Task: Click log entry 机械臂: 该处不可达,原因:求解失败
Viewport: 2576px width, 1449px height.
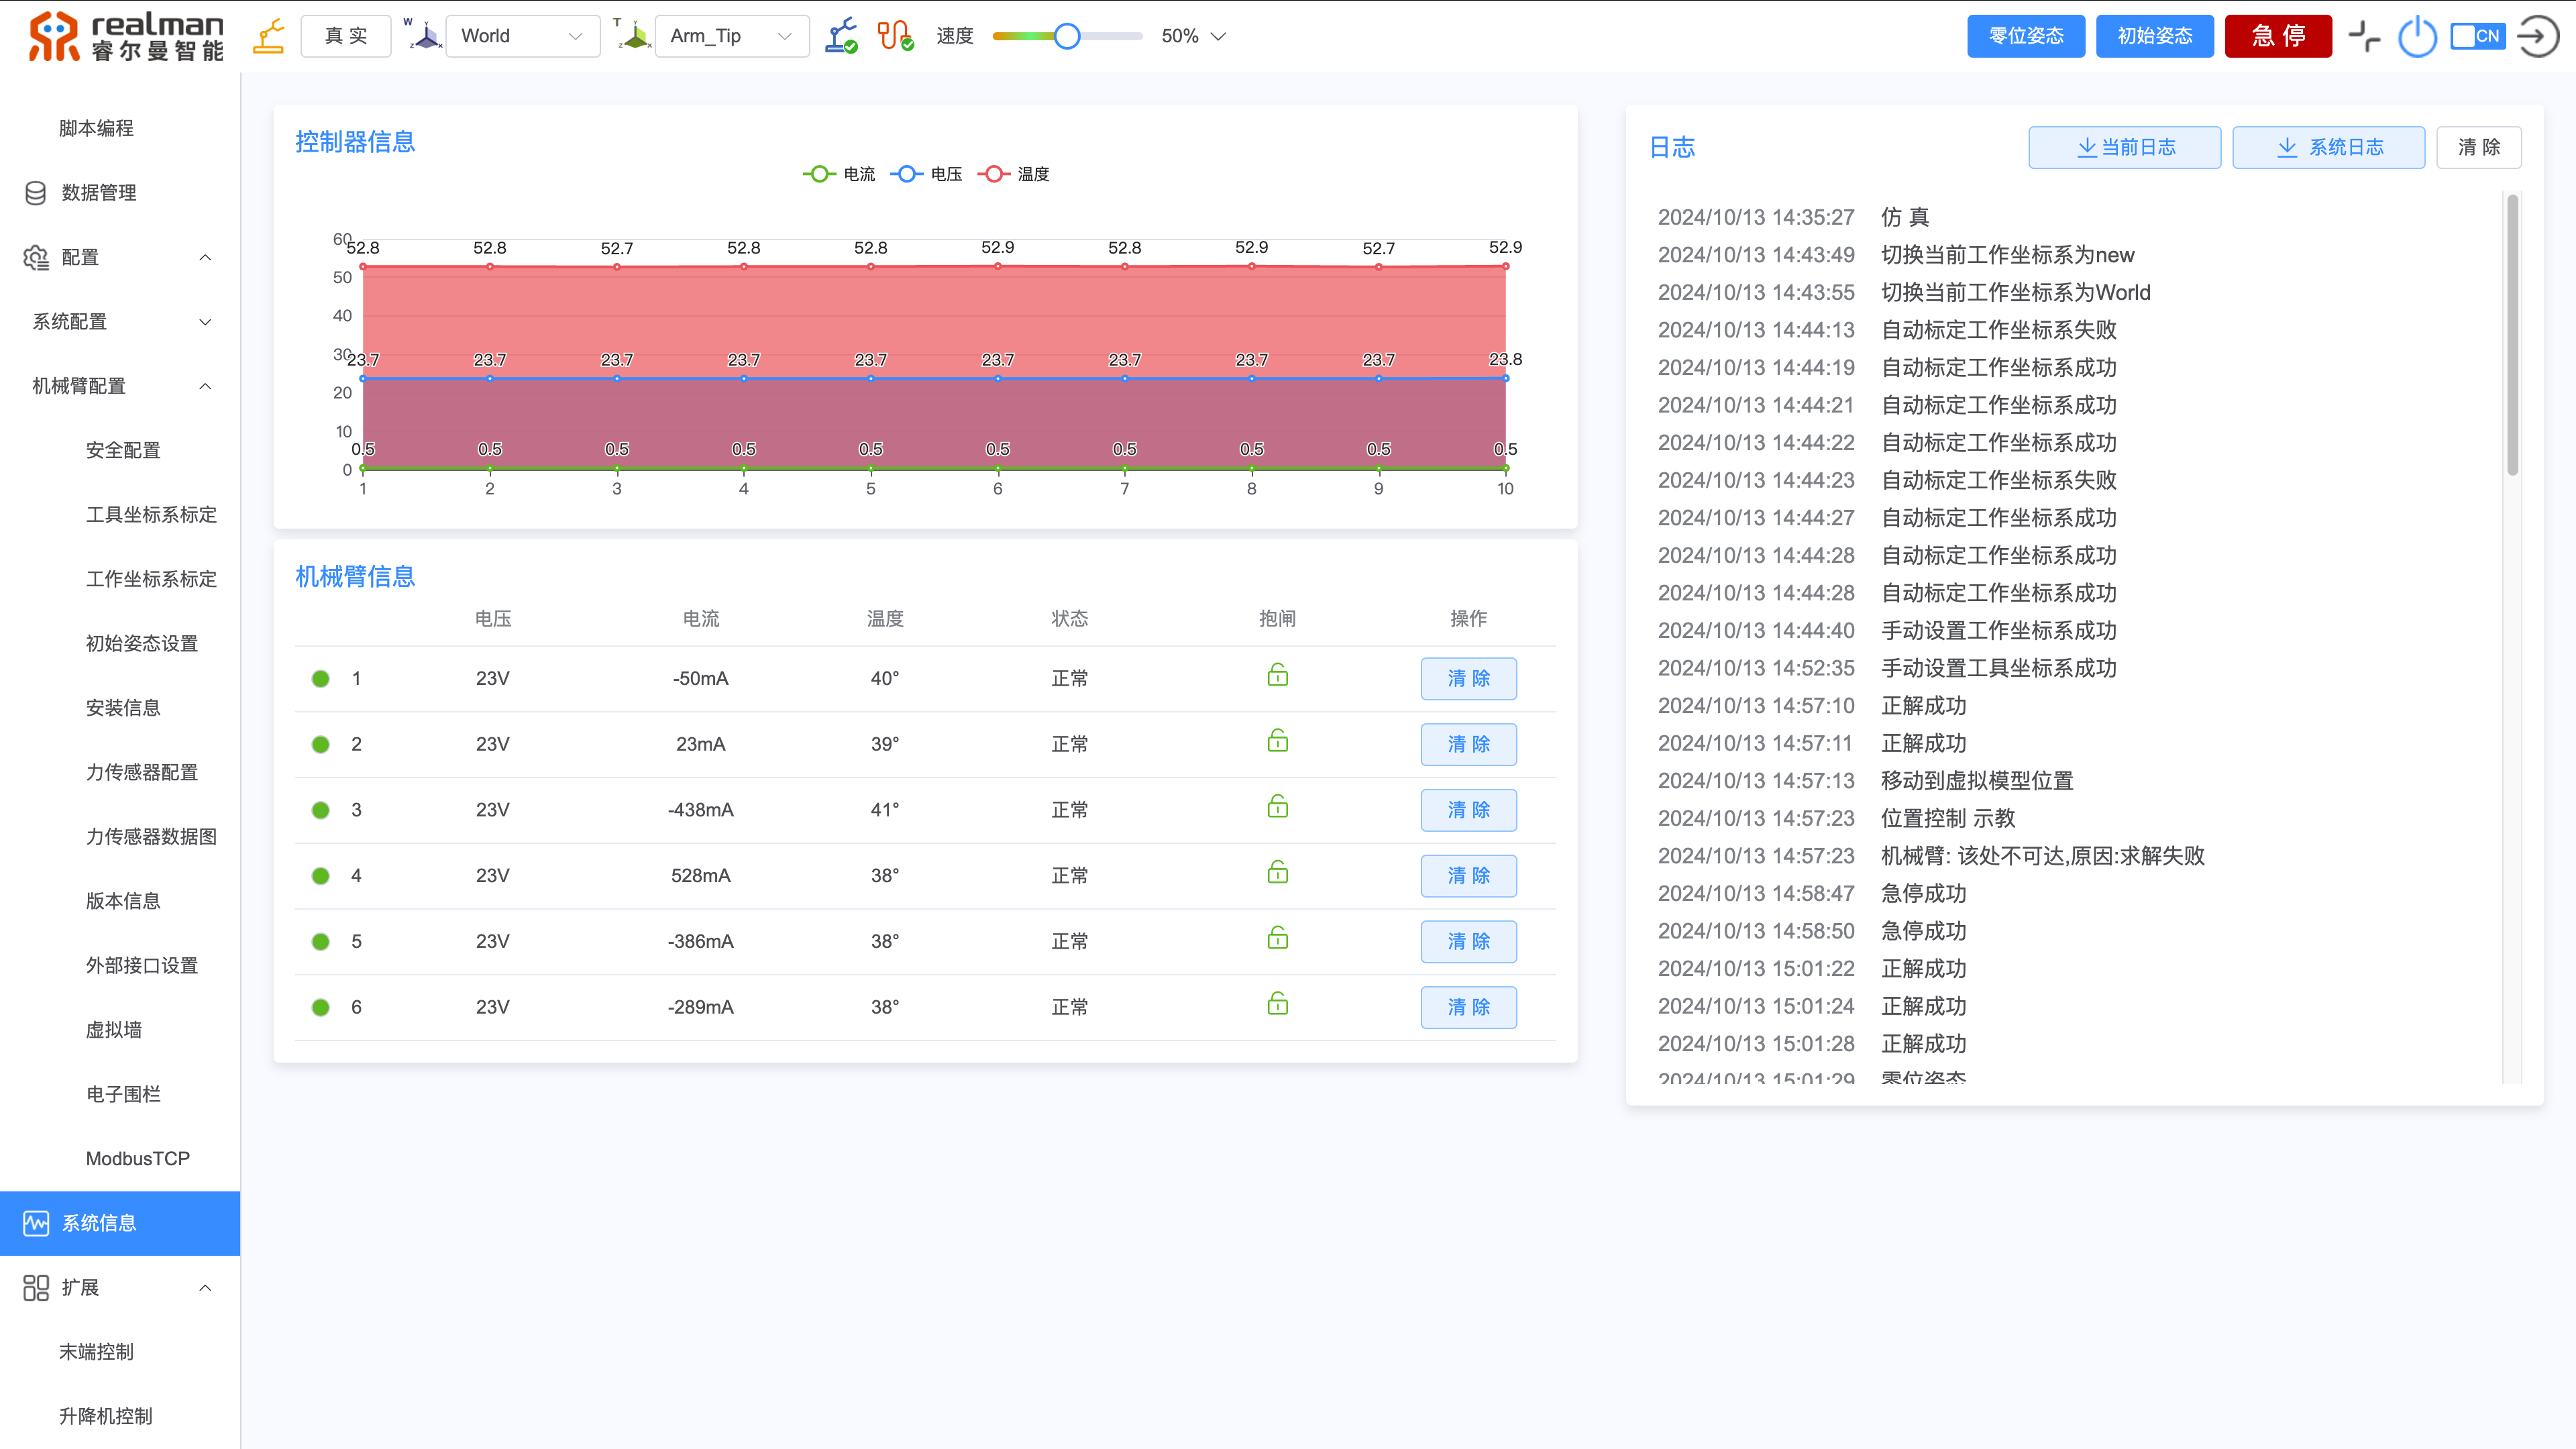Action: tap(2043, 856)
